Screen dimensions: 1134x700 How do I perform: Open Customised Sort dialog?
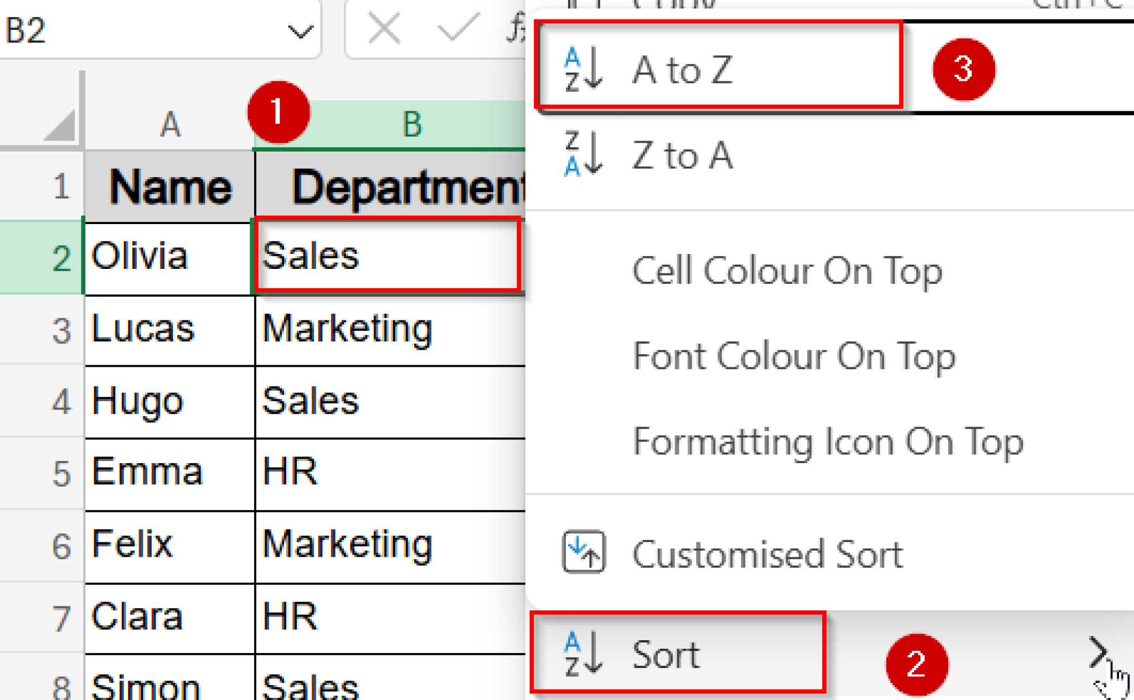766,553
